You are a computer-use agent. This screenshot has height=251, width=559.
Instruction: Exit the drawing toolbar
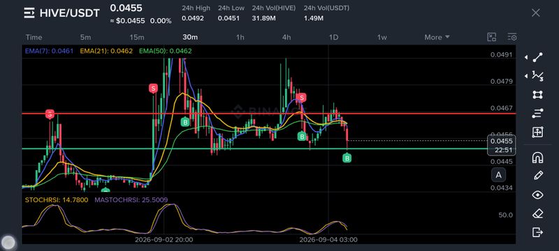(537, 232)
